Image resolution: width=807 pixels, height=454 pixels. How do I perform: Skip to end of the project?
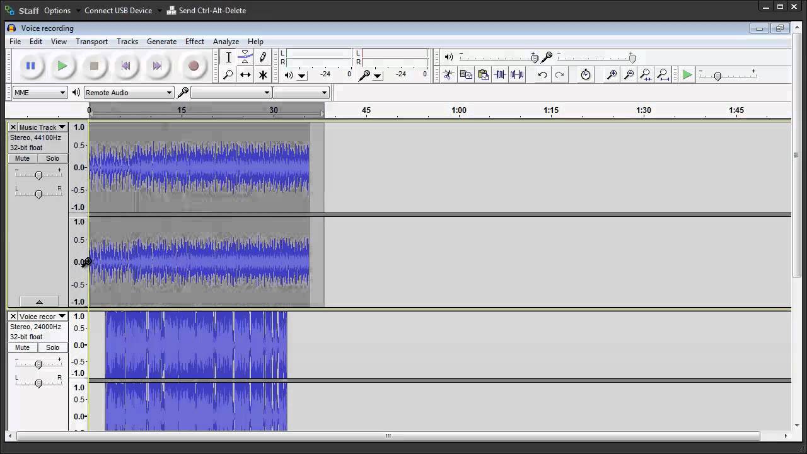(x=157, y=66)
